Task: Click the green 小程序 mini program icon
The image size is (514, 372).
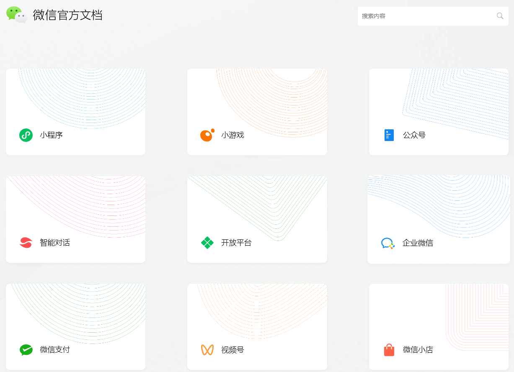Action: pyautogui.click(x=26, y=135)
